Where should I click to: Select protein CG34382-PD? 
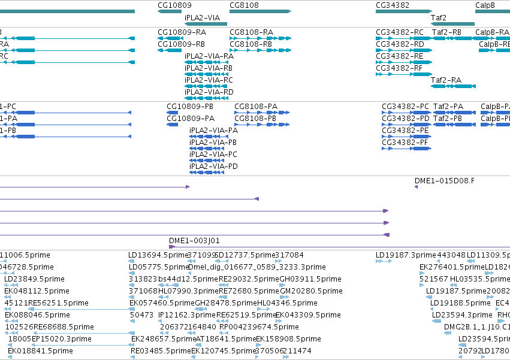406,119
